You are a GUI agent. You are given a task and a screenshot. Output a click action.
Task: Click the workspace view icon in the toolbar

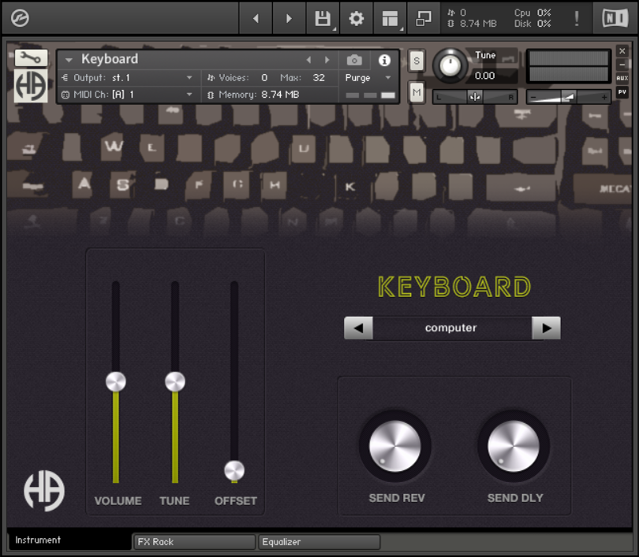(389, 18)
